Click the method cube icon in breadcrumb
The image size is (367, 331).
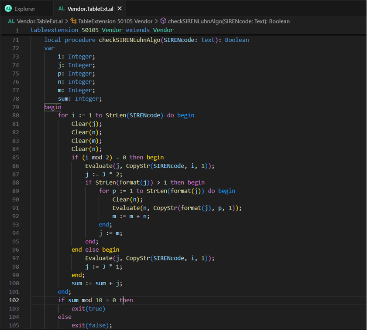tap(163, 21)
